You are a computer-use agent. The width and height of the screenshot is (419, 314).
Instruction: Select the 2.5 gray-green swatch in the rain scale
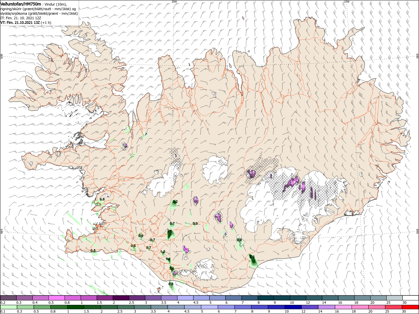[126, 307]
